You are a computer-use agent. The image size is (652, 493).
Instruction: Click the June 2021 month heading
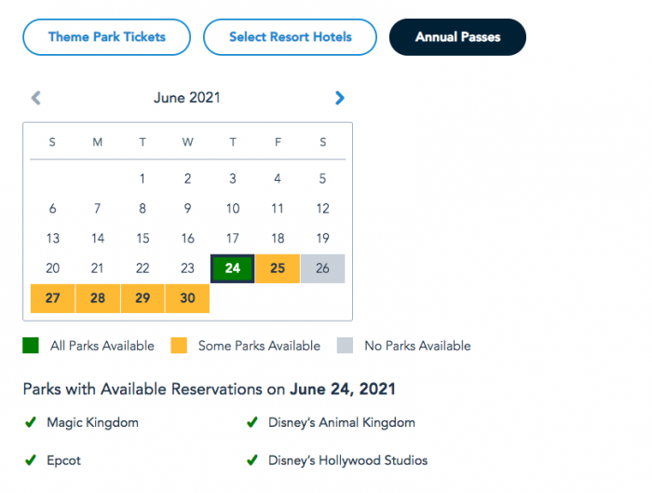(187, 98)
